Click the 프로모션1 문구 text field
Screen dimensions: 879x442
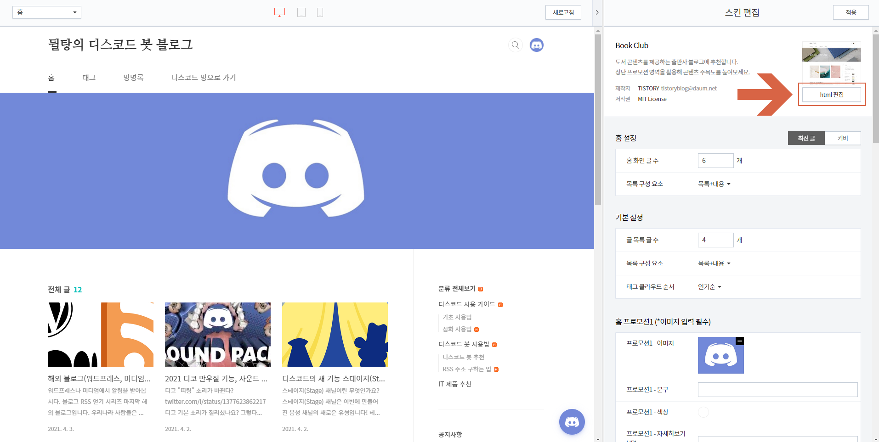(x=777, y=390)
